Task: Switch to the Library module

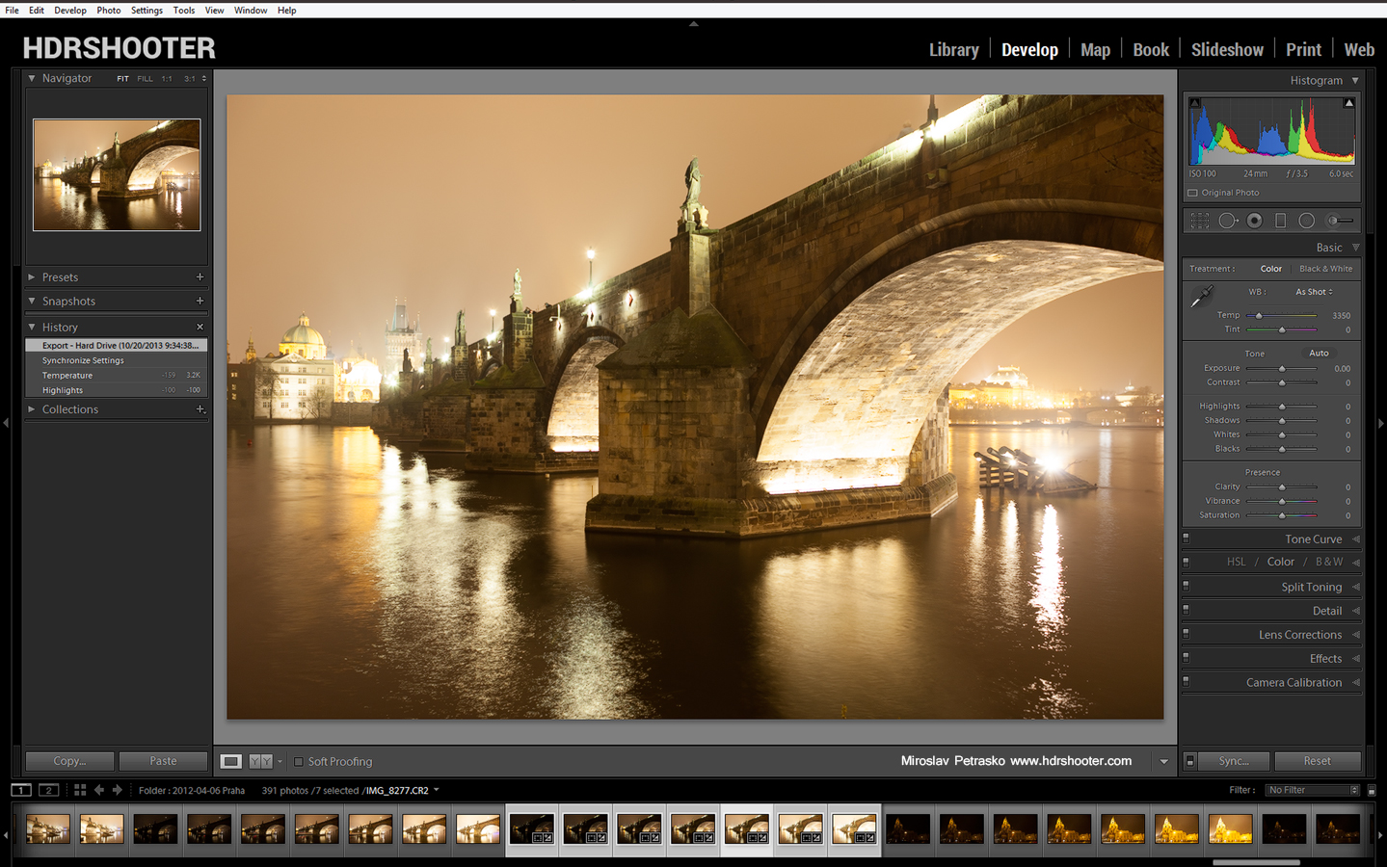Action: (953, 50)
